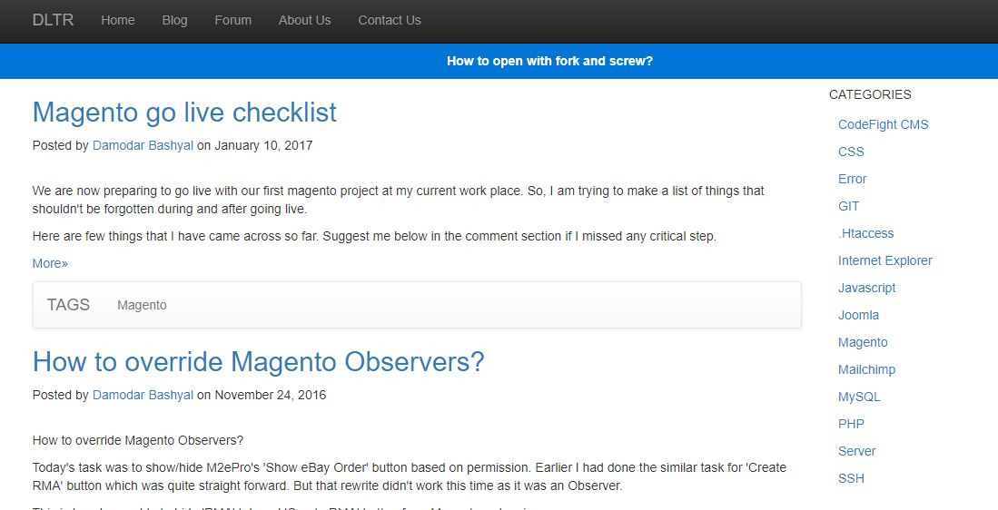Open the GIT category
998x510 pixels.
[848, 206]
